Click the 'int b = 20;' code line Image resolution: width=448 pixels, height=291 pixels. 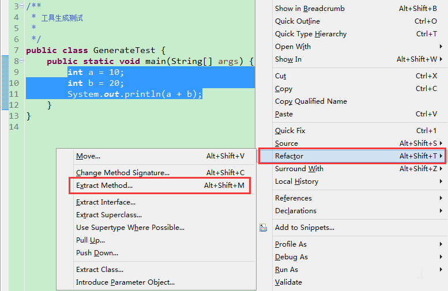point(96,83)
